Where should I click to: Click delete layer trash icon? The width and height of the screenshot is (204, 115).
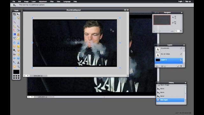point(181,66)
